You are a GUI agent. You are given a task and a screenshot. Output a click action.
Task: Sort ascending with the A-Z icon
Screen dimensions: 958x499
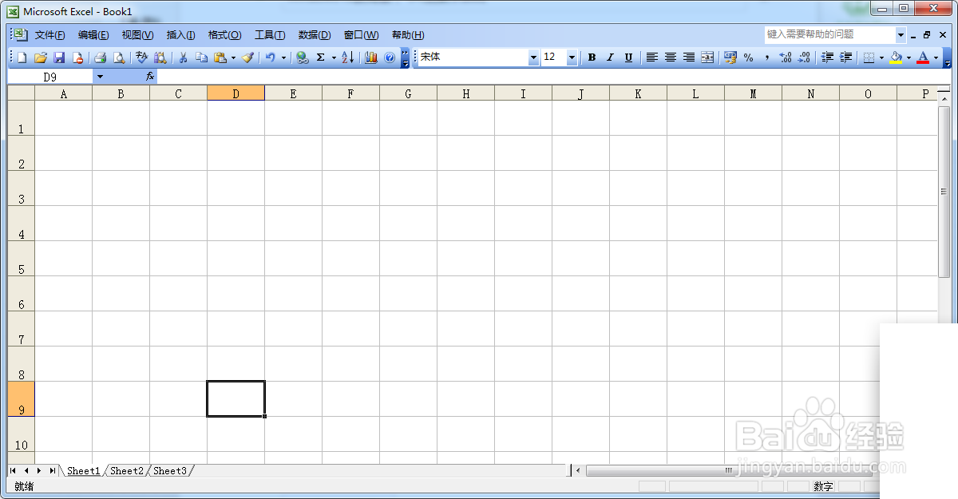tap(348, 57)
